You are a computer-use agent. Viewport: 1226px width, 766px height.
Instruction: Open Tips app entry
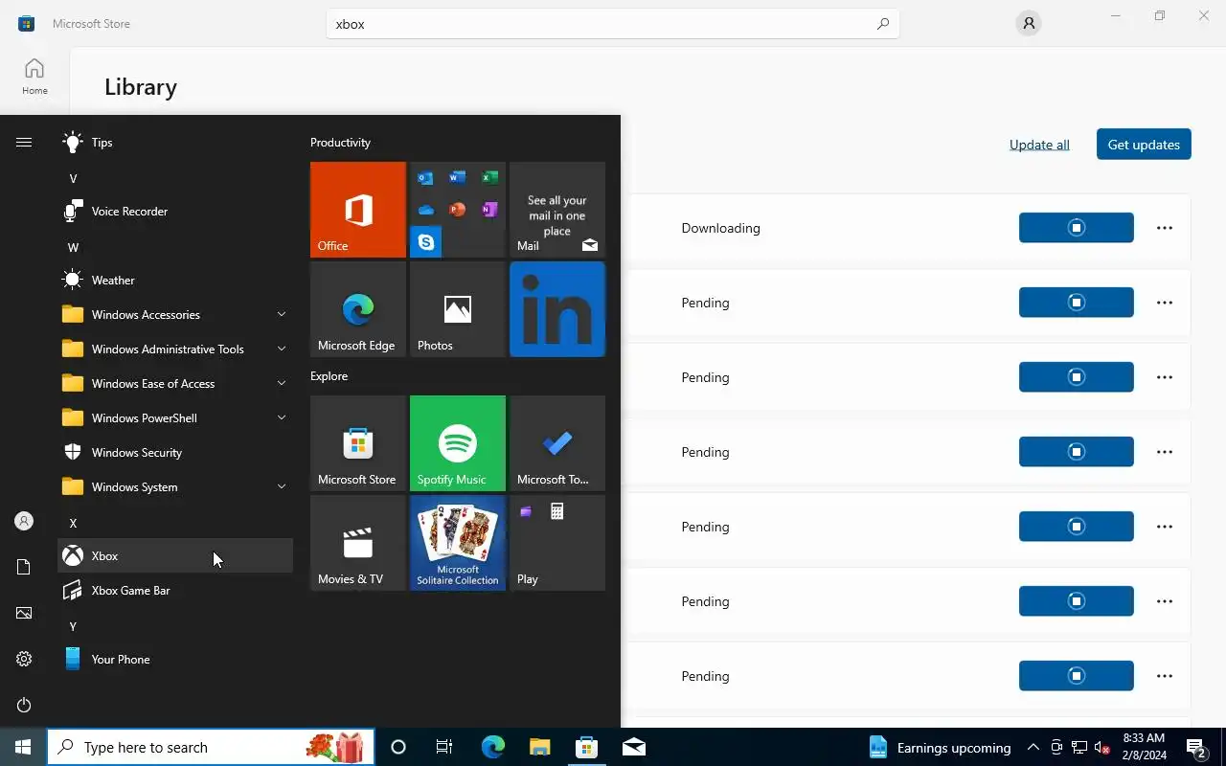175,142
